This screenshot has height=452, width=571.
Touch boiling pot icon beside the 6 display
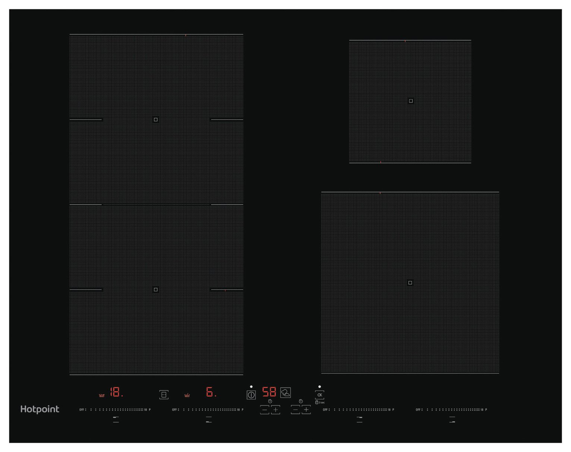tap(187, 395)
